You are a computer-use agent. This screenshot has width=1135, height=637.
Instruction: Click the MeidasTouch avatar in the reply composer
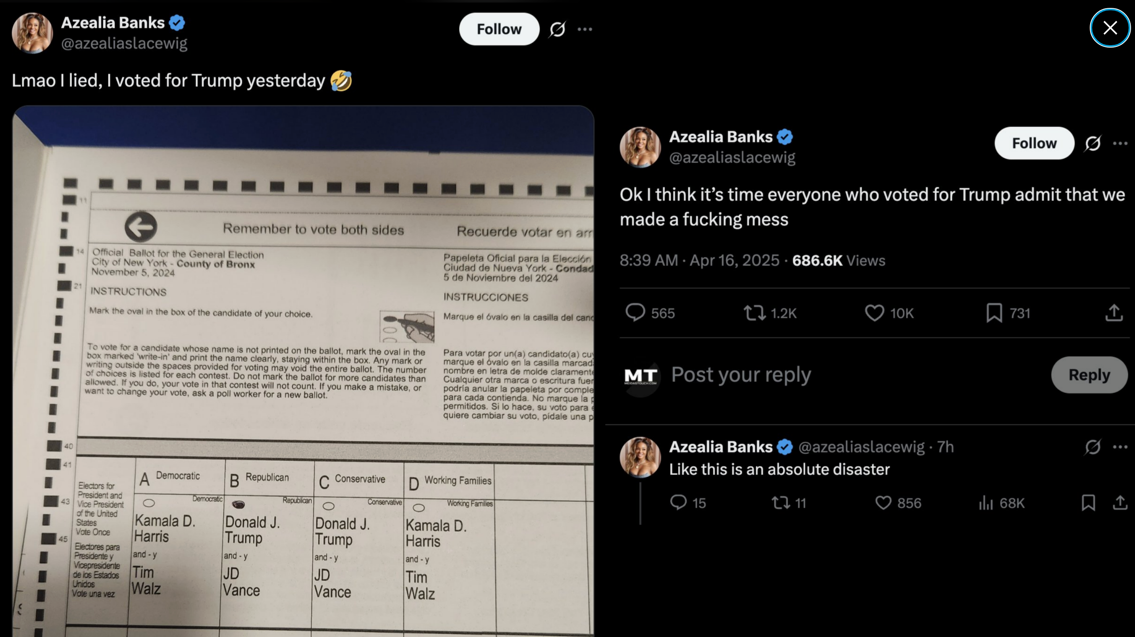(x=640, y=375)
